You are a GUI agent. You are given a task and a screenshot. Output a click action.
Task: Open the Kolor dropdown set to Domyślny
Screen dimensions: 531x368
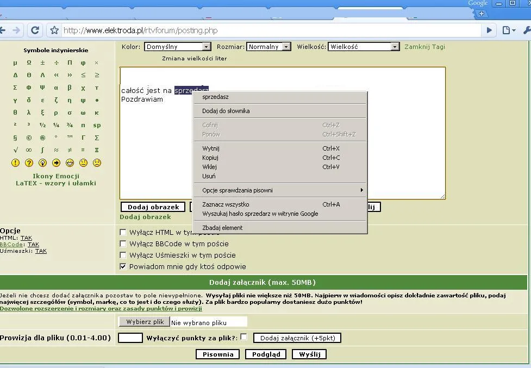click(177, 47)
